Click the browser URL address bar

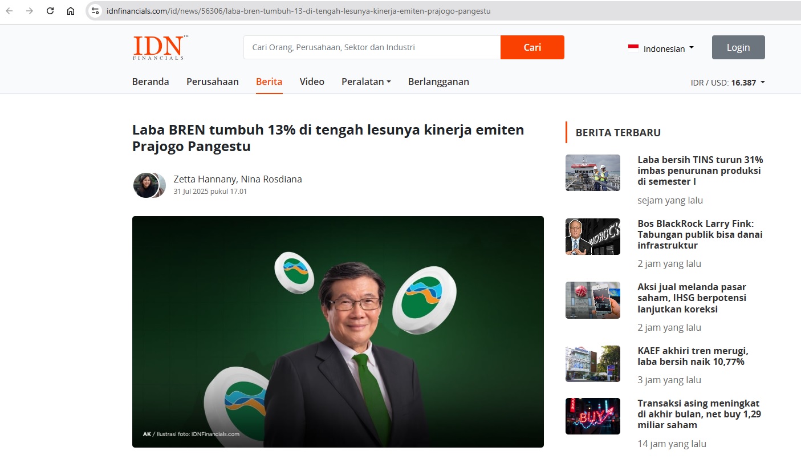[445, 11]
